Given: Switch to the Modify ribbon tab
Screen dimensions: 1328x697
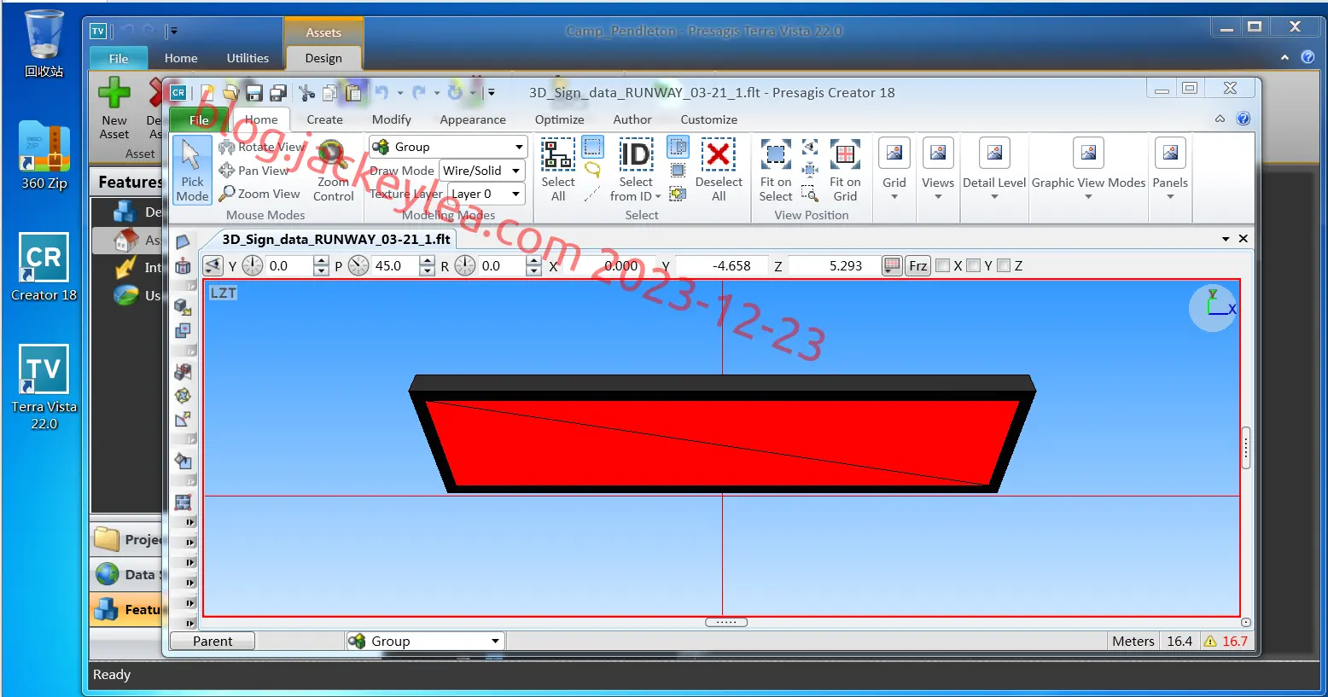Looking at the screenshot, I should [x=392, y=119].
